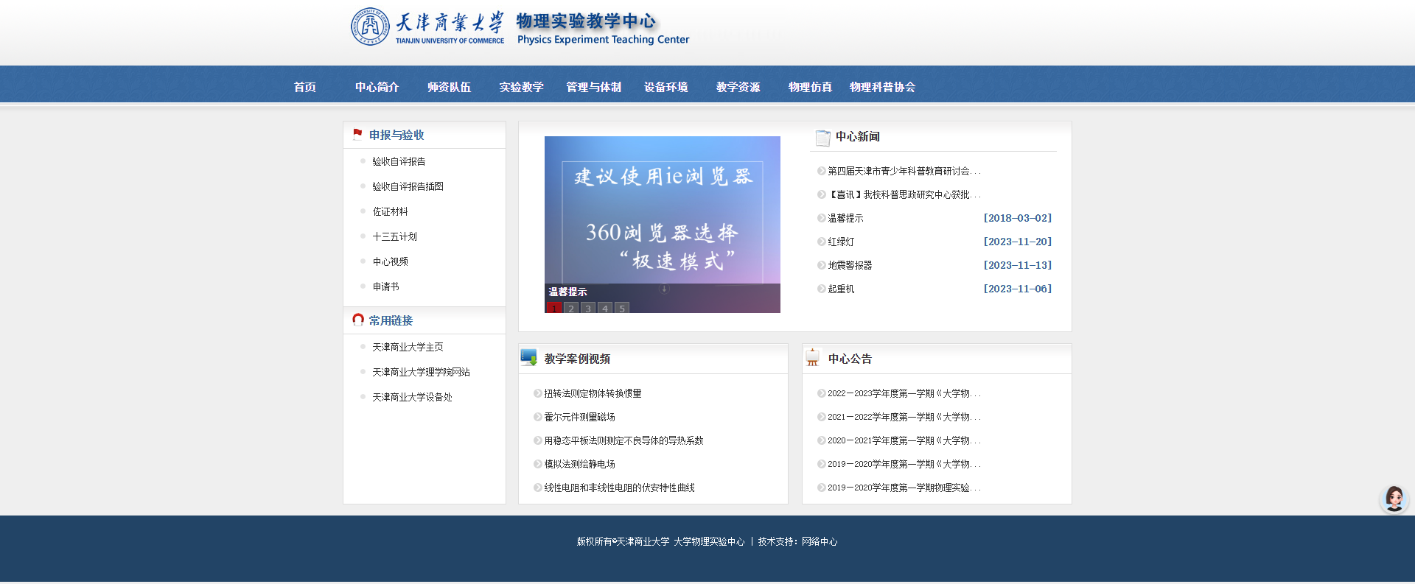Screen dimensions: 1415x584
Task: Open the 起重机 news item
Action: 841,289
